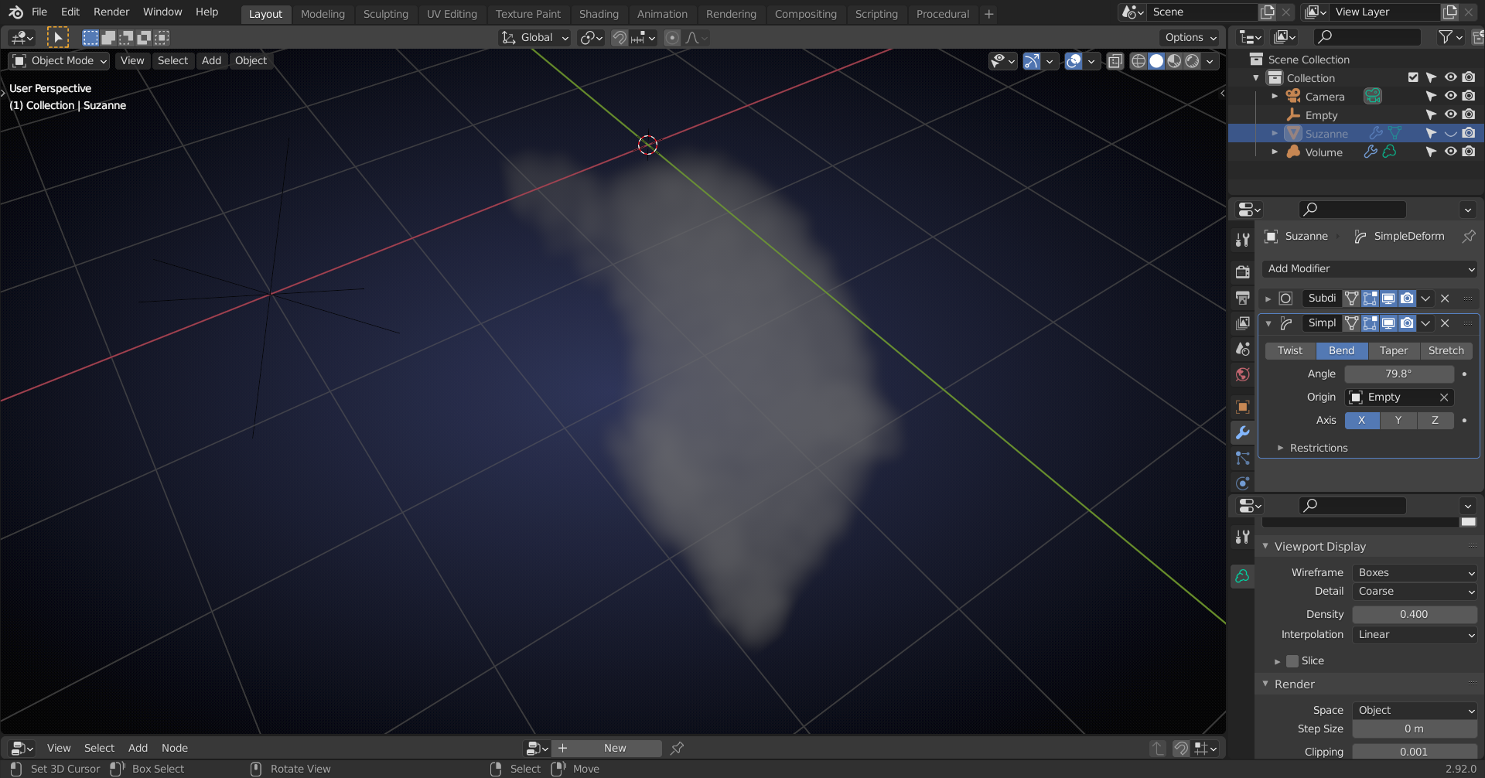The height and width of the screenshot is (778, 1485).
Task: Open the viewport Add menu
Action: (211, 60)
